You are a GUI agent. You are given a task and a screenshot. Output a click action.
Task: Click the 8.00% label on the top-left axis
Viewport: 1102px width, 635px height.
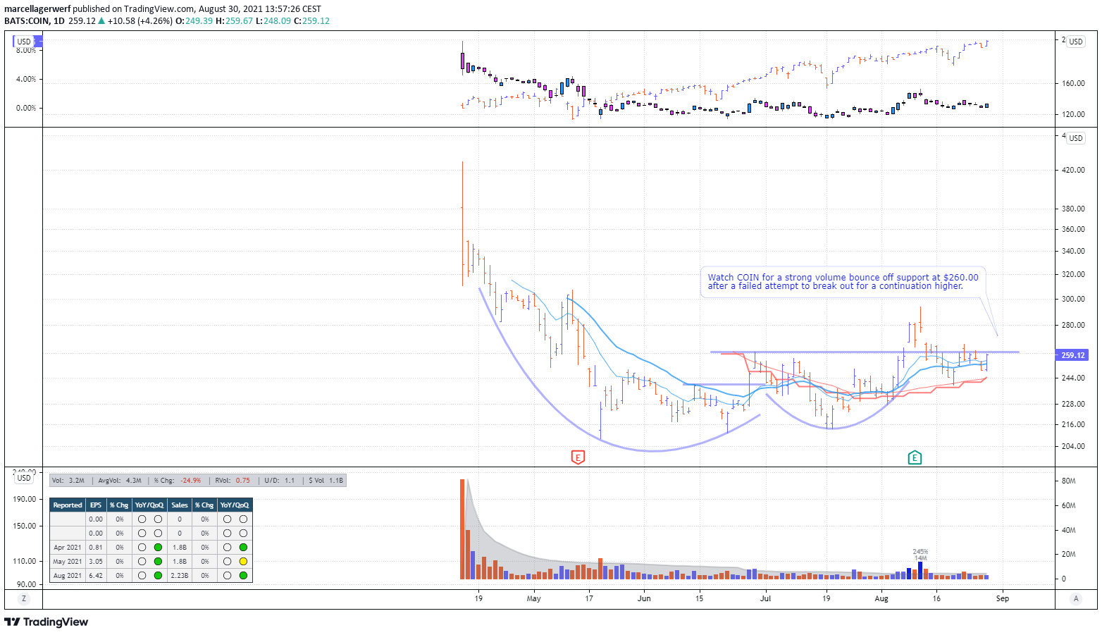point(26,50)
